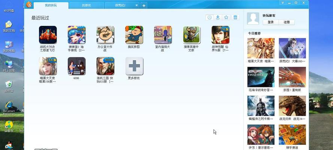Switch to the 找游戏 tab
Viewport: 333px width, 150px height.
pyautogui.click(x=86, y=6)
